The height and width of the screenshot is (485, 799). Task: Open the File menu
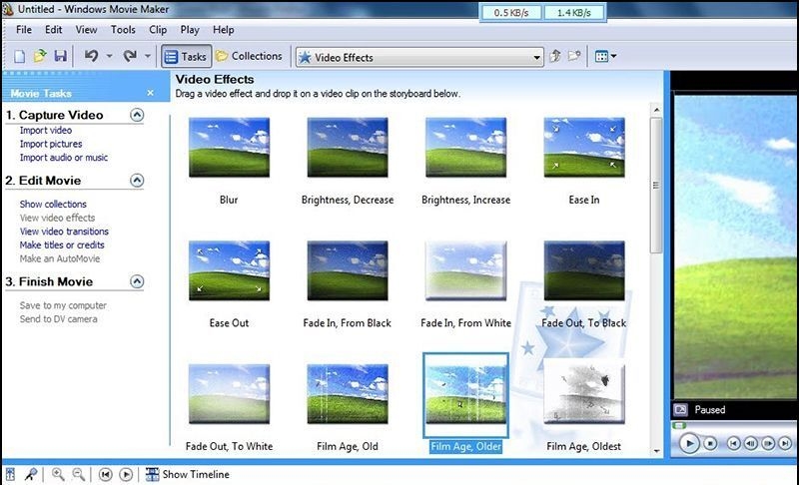point(24,30)
